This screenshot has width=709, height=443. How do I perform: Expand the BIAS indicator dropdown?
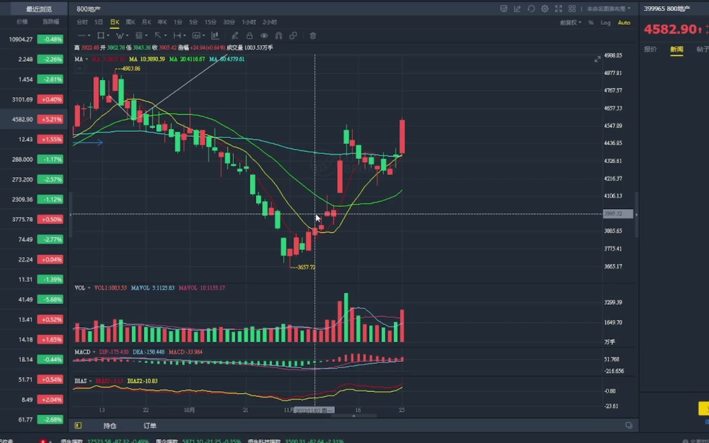(x=90, y=381)
